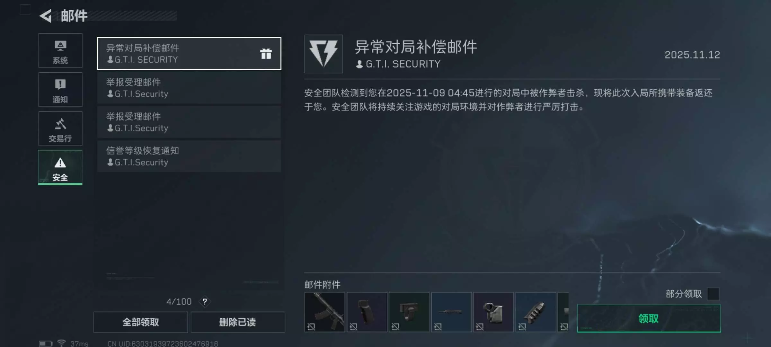Select the stock attachment thumbnail
The image size is (771, 347).
(x=493, y=312)
